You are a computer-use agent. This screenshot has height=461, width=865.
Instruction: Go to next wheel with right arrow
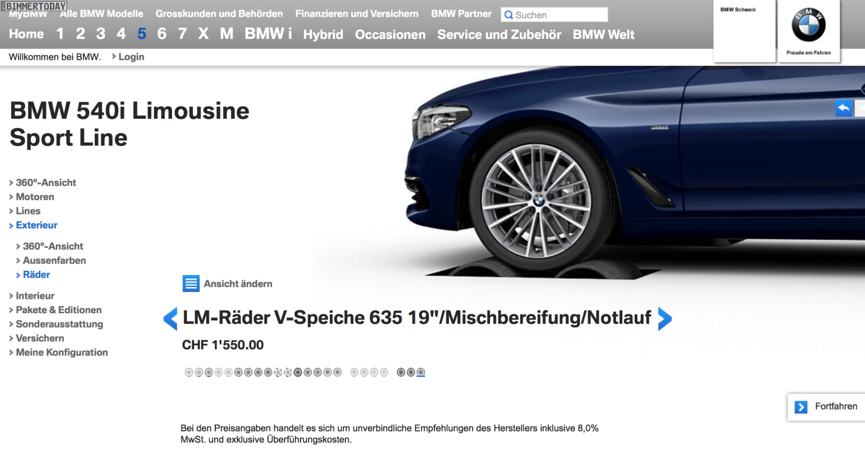pos(665,319)
